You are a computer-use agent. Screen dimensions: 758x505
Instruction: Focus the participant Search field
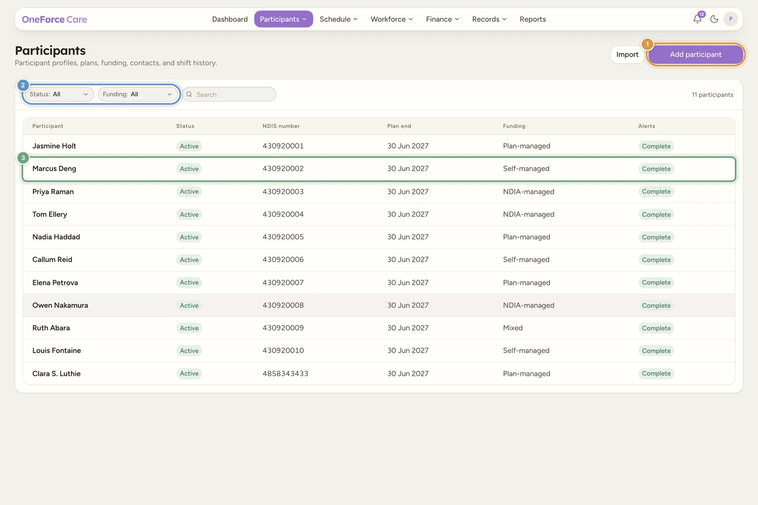click(x=229, y=94)
